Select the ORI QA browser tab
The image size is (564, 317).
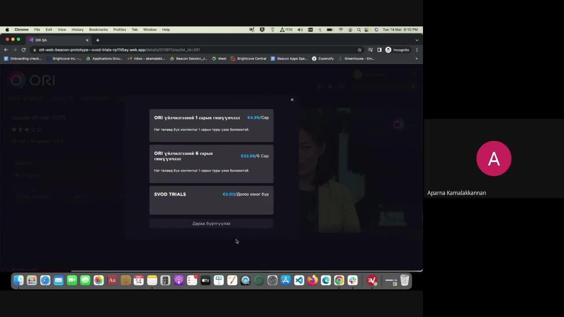pyautogui.click(x=59, y=40)
